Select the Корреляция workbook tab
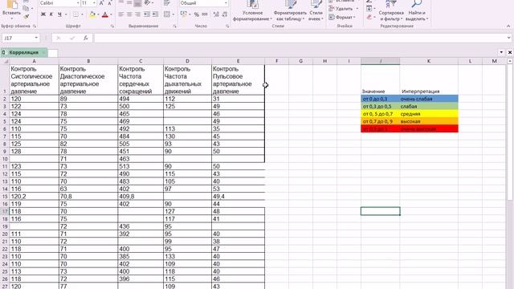This screenshot has height=289, width=514. point(23,52)
